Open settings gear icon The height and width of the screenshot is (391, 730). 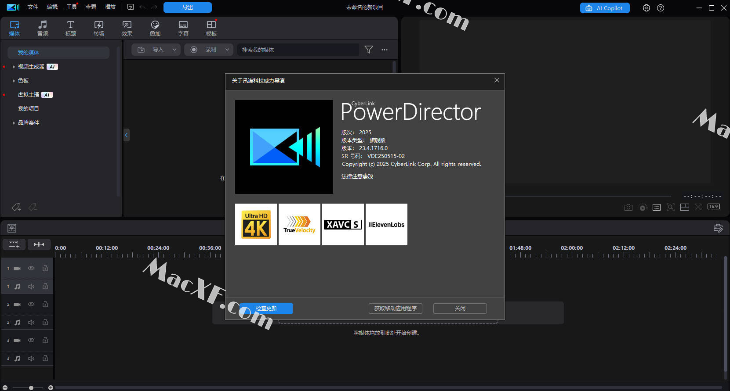[646, 8]
